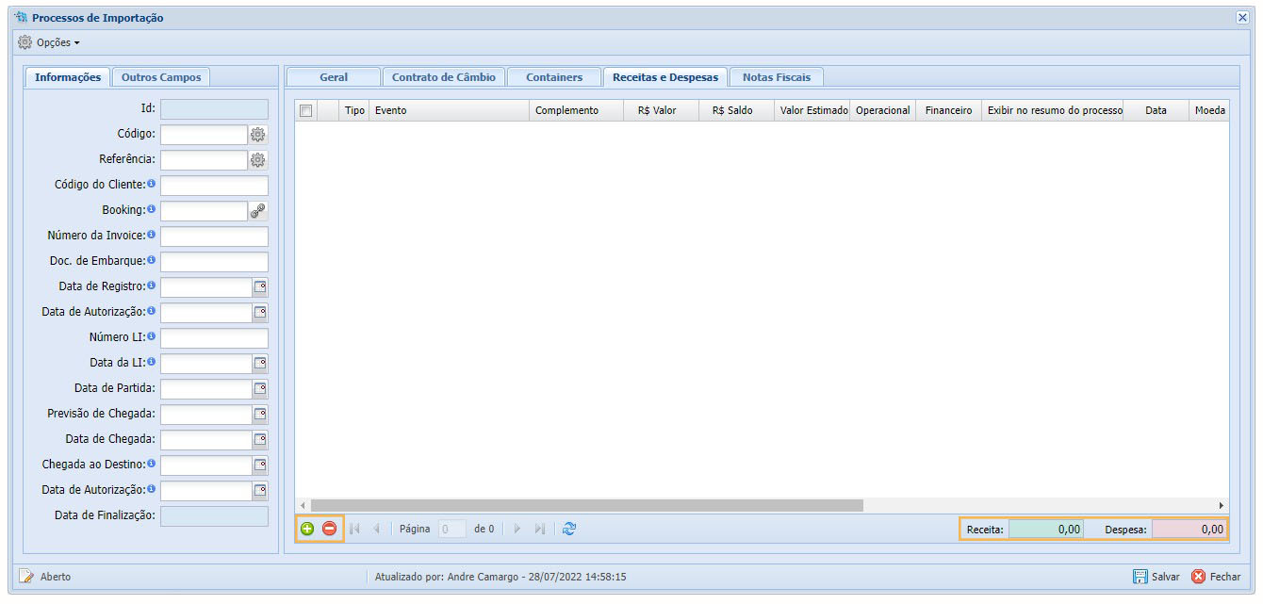This screenshot has height=604, width=1263.
Task: Sort by the Complemento column header
Action: [x=577, y=110]
